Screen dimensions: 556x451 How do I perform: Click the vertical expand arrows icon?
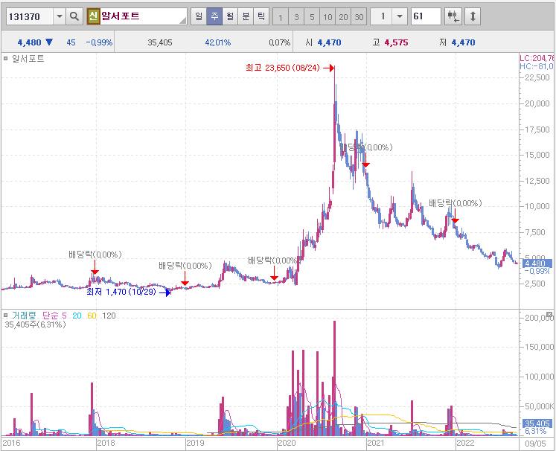coord(473,16)
